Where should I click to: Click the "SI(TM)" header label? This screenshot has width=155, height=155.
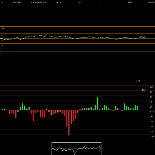pos(59,2)
